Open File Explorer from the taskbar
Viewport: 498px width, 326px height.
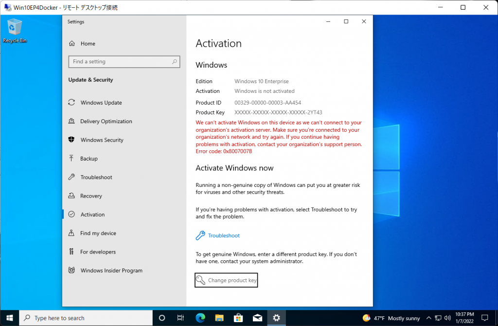pyautogui.click(x=219, y=318)
